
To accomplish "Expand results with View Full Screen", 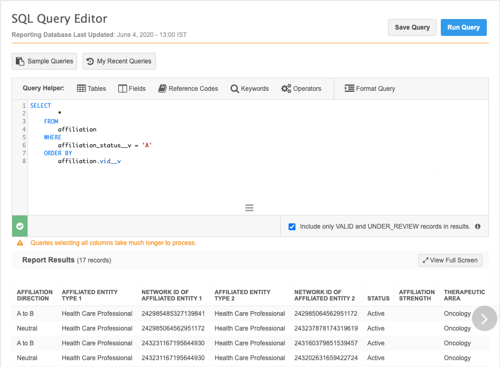I will (x=450, y=260).
